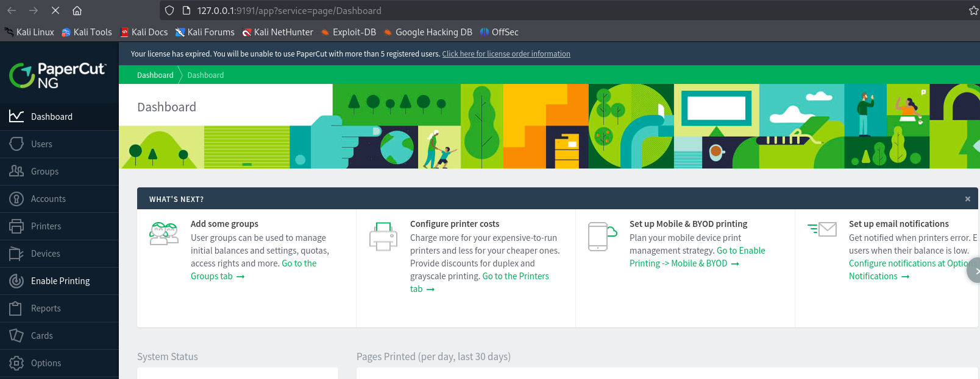Click the round arrow tab at right edge
The width and height of the screenshot is (980, 379).
974,271
